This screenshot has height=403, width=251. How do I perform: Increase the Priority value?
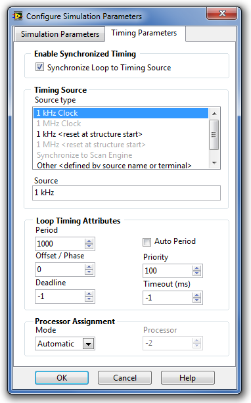(x=197, y=268)
